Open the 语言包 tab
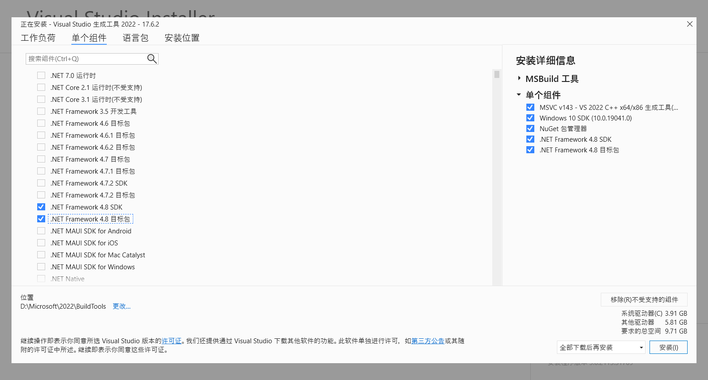The width and height of the screenshot is (708, 380). 136,38
